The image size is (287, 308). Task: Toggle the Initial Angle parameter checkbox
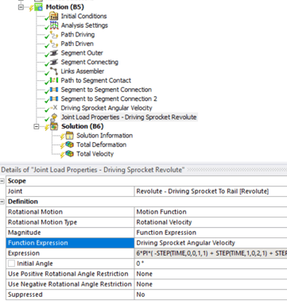click(11, 264)
